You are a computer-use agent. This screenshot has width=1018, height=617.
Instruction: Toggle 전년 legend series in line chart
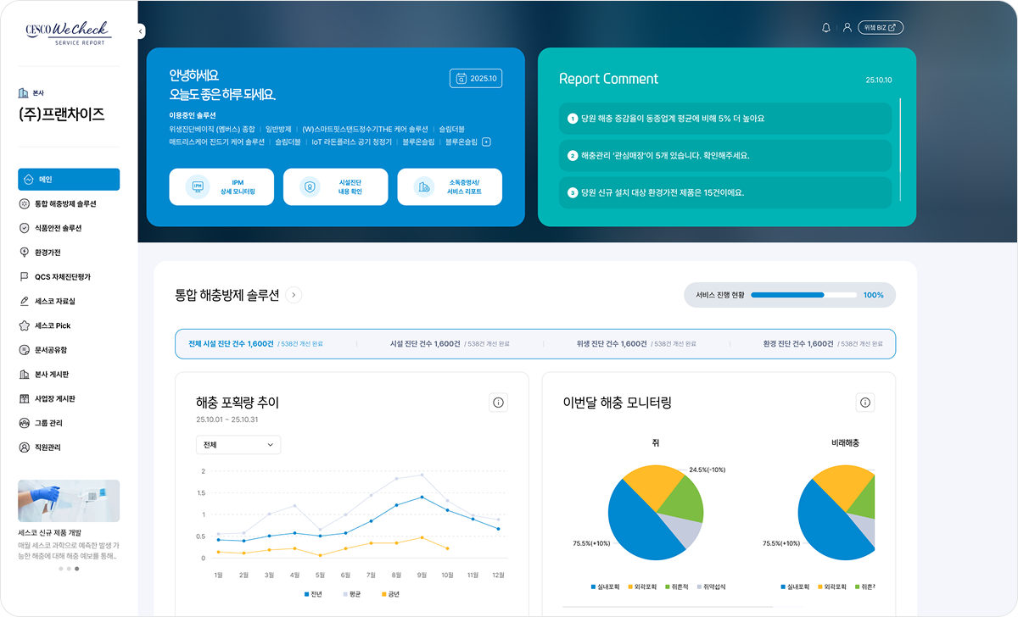pos(312,594)
